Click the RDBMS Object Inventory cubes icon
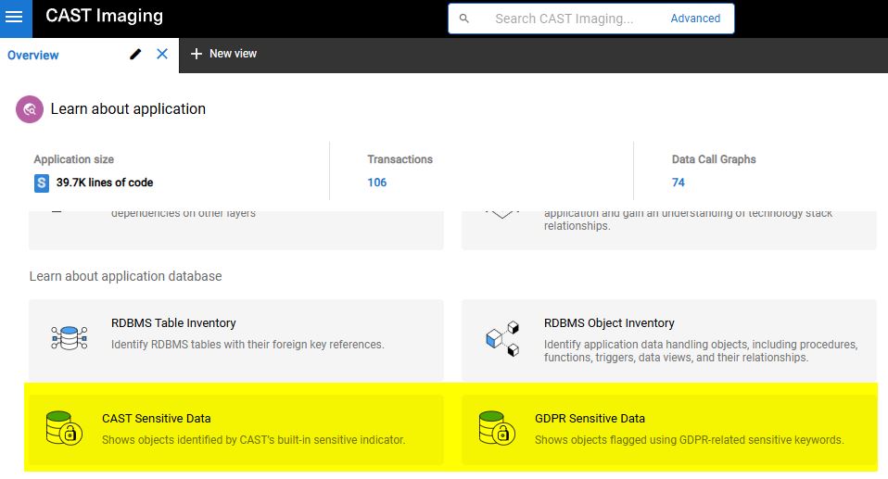Image resolution: width=888 pixels, height=479 pixels. point(501,339)
